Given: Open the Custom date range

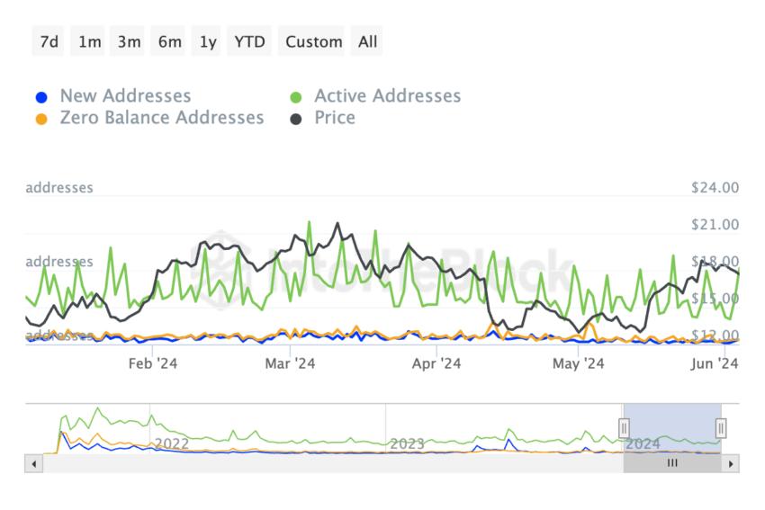Looking at the screenshot, I should coord(312,41).
